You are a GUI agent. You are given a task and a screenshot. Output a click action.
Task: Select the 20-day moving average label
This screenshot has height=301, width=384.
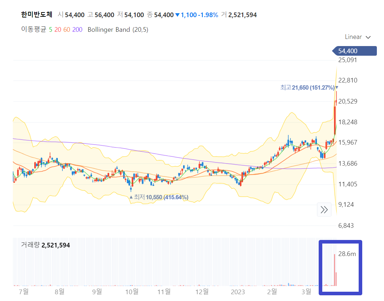pyautogui.click(x=58, y=30)
